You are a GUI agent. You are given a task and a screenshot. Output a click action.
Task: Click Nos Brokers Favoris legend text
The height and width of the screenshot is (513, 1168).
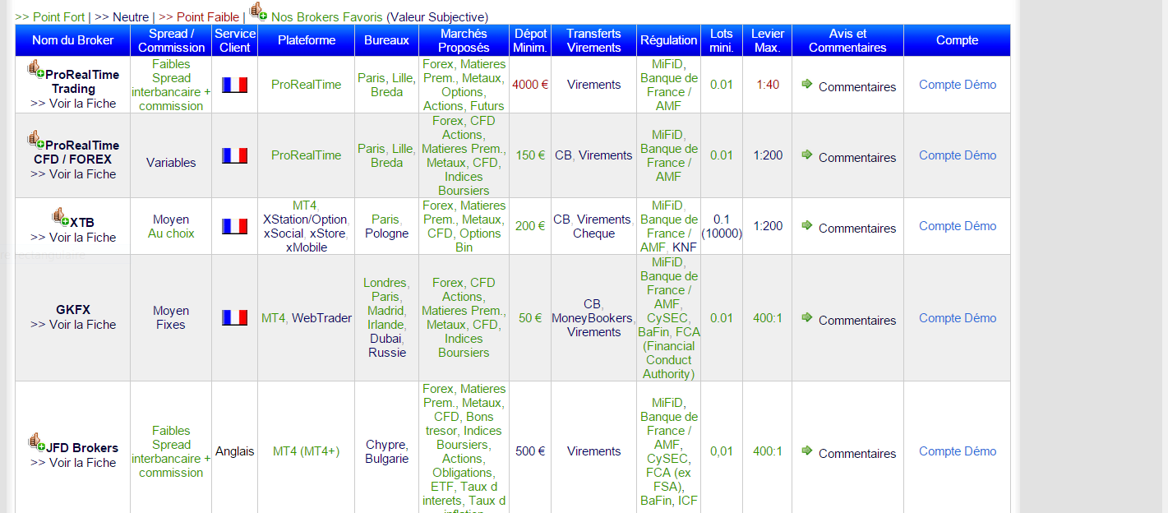tap(327, 17)
